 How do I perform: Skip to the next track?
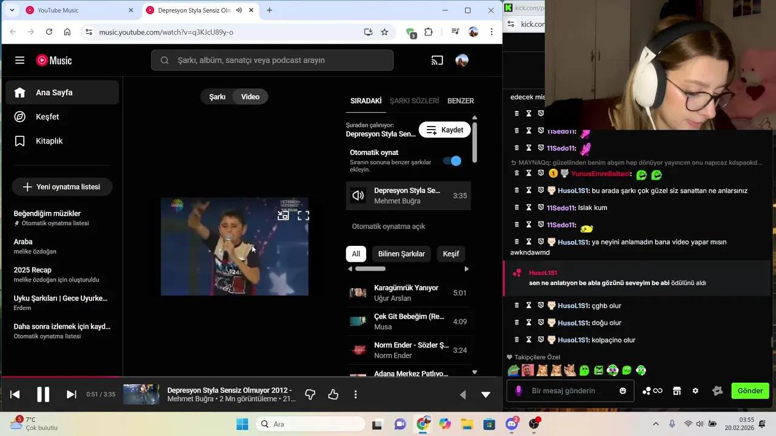tap(71, 394)
